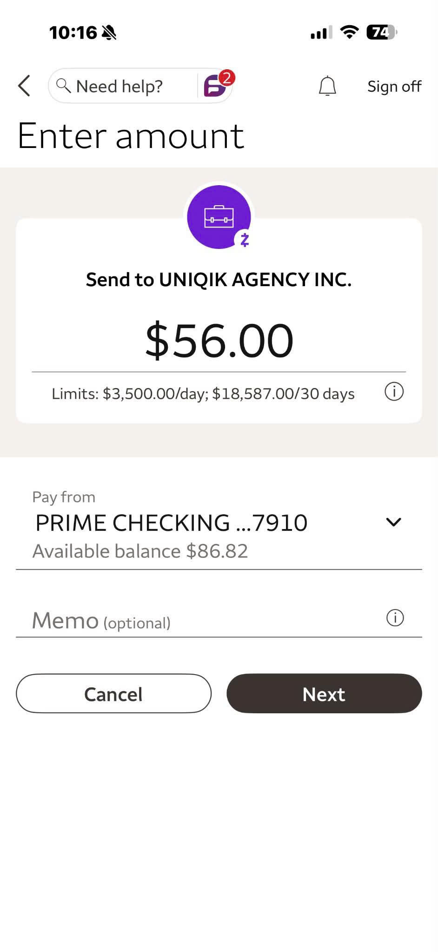Tap the Zelle badge on avatar
438x952 pixels.
pos(245,240)
